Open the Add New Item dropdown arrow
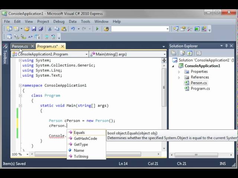The image size is (238, 178). pyautogui.click(x=22, y=29)
